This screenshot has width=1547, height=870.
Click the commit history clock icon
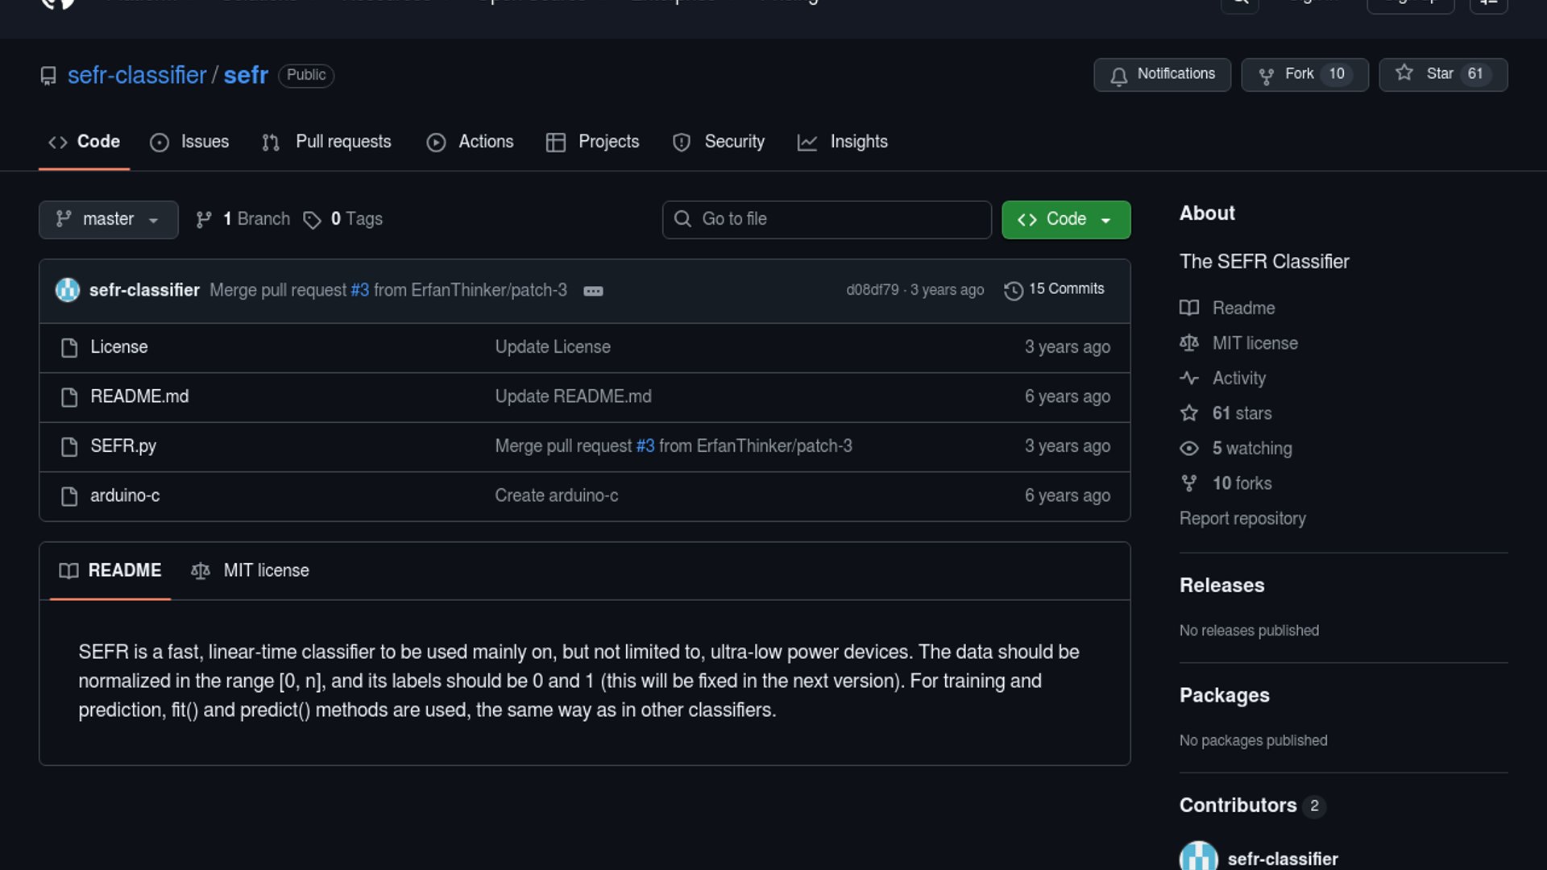click(x=1013, y=291)
